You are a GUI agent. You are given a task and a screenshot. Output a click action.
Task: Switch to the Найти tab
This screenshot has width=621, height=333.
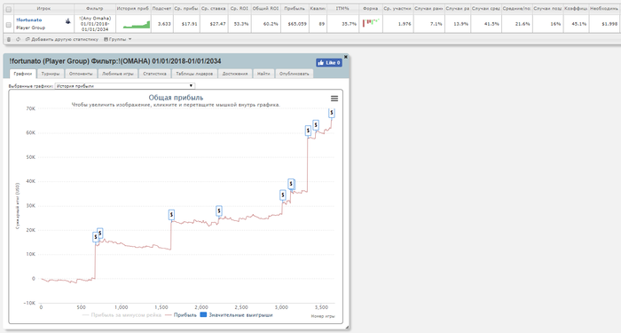(263, 74)
